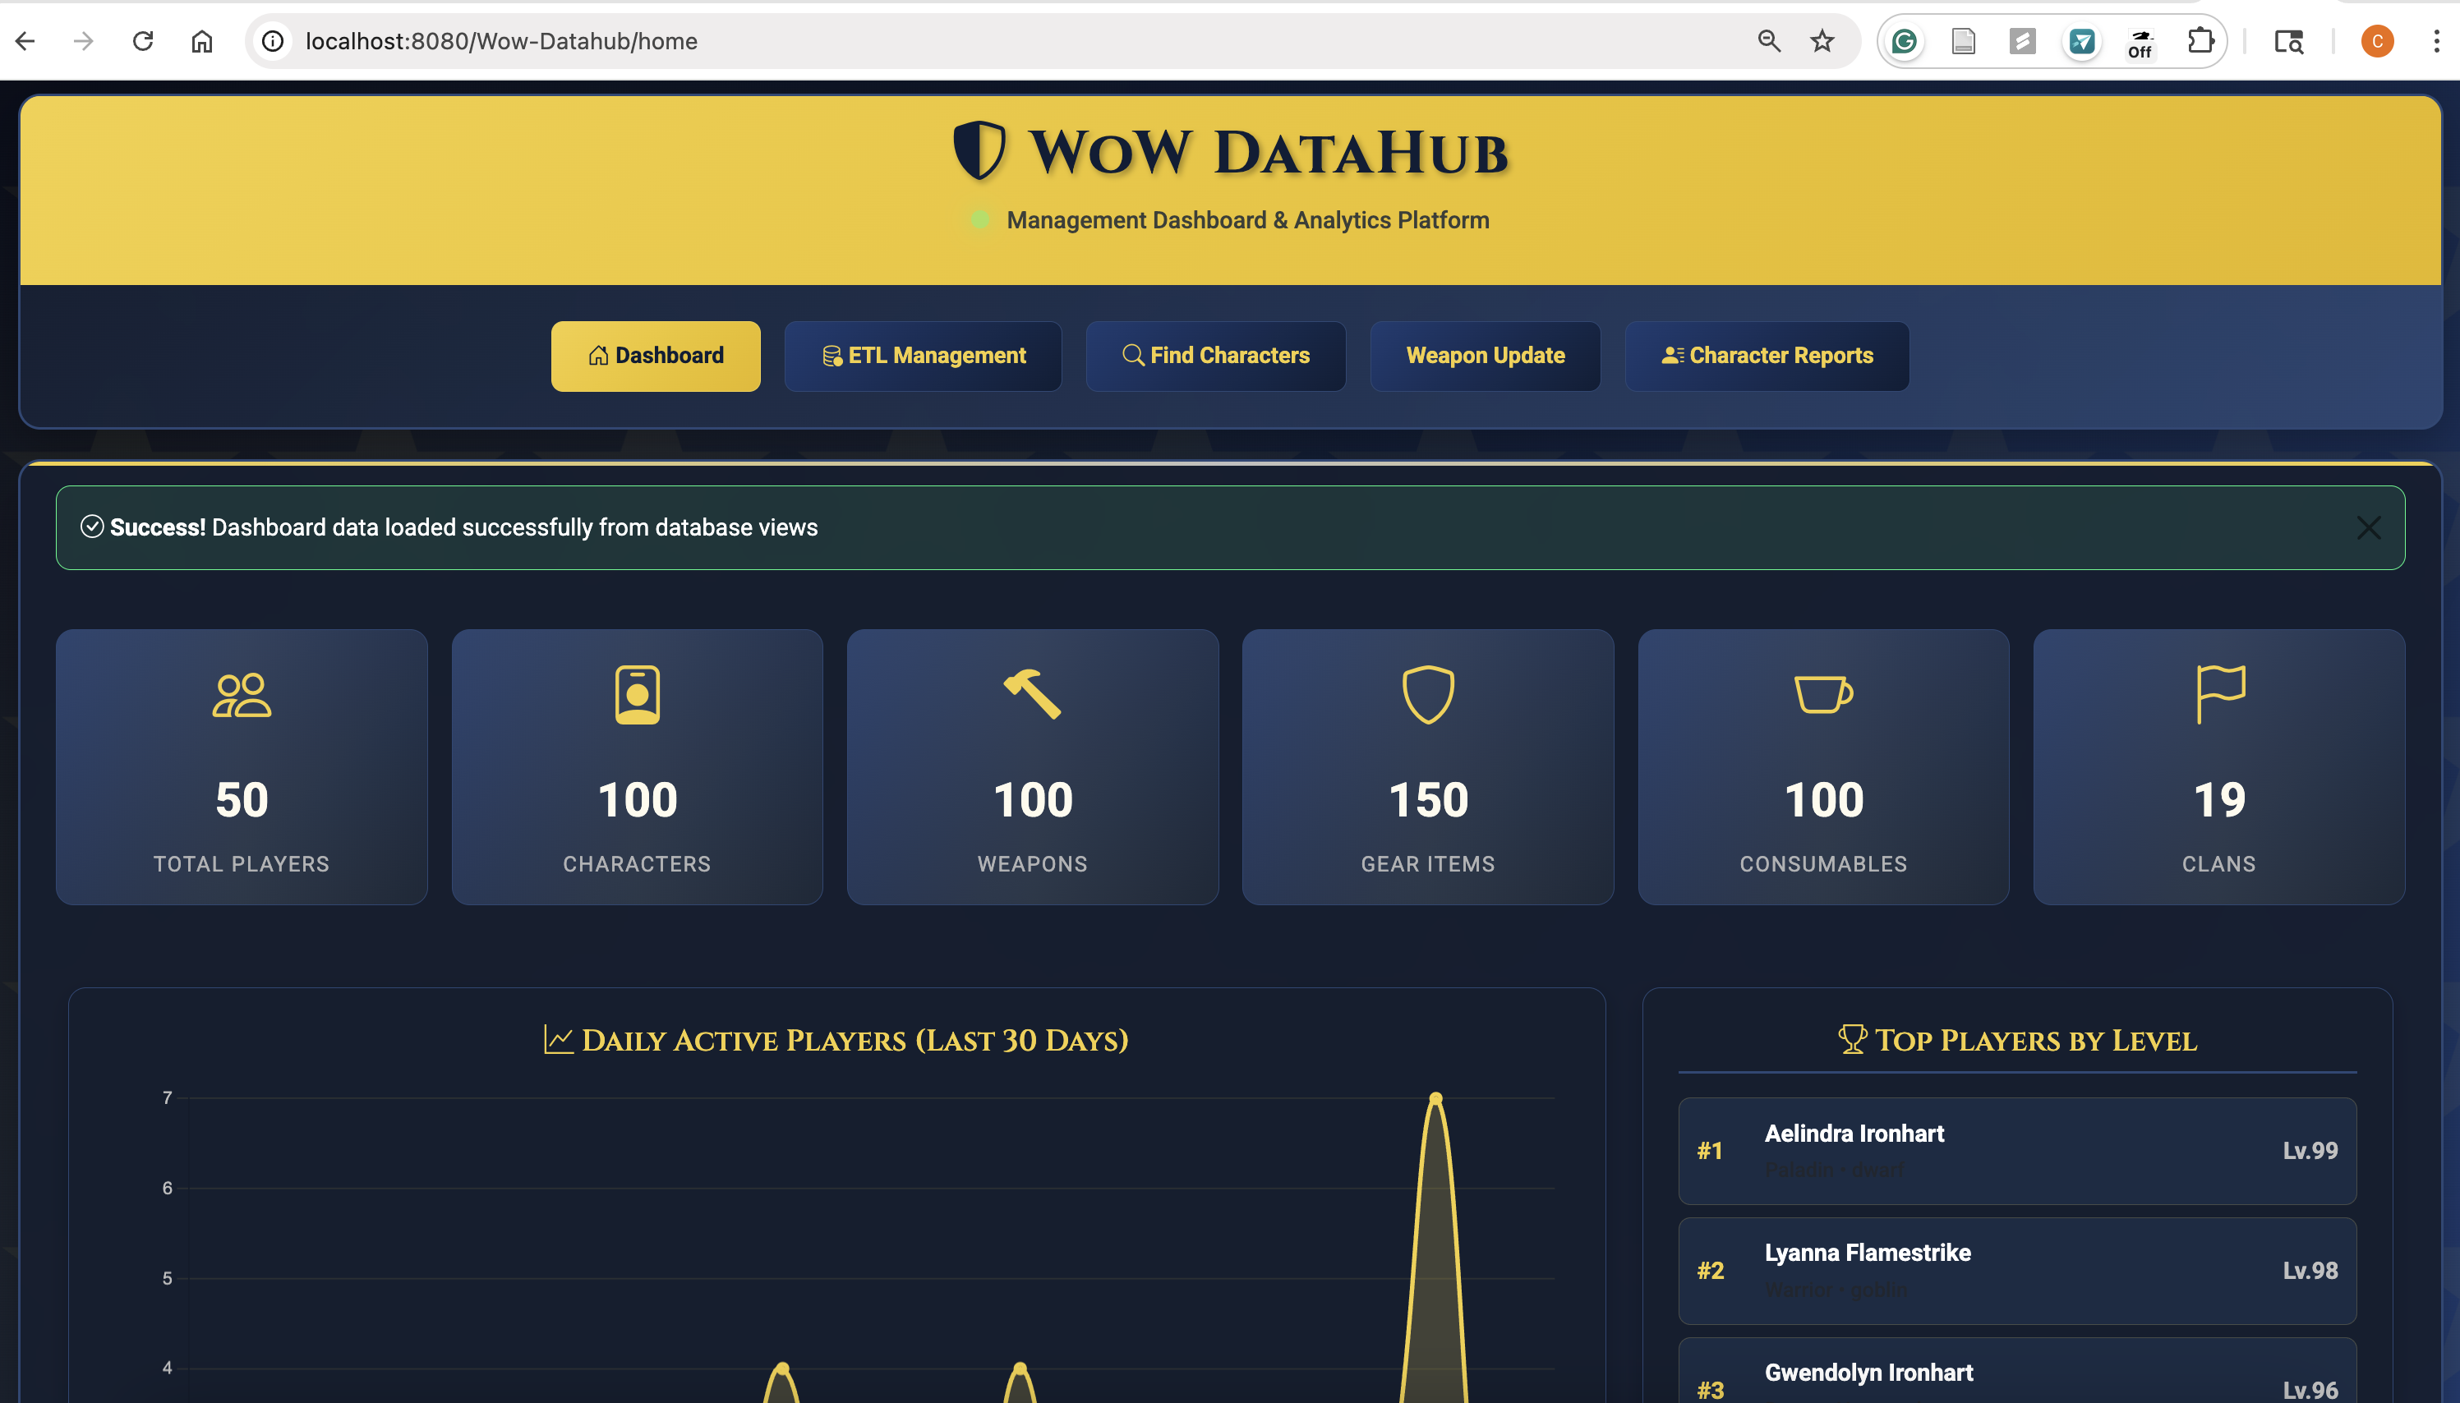Click the browser back arrow
The height and width of the screenshot is (1403, 2460).
[26, 41]
